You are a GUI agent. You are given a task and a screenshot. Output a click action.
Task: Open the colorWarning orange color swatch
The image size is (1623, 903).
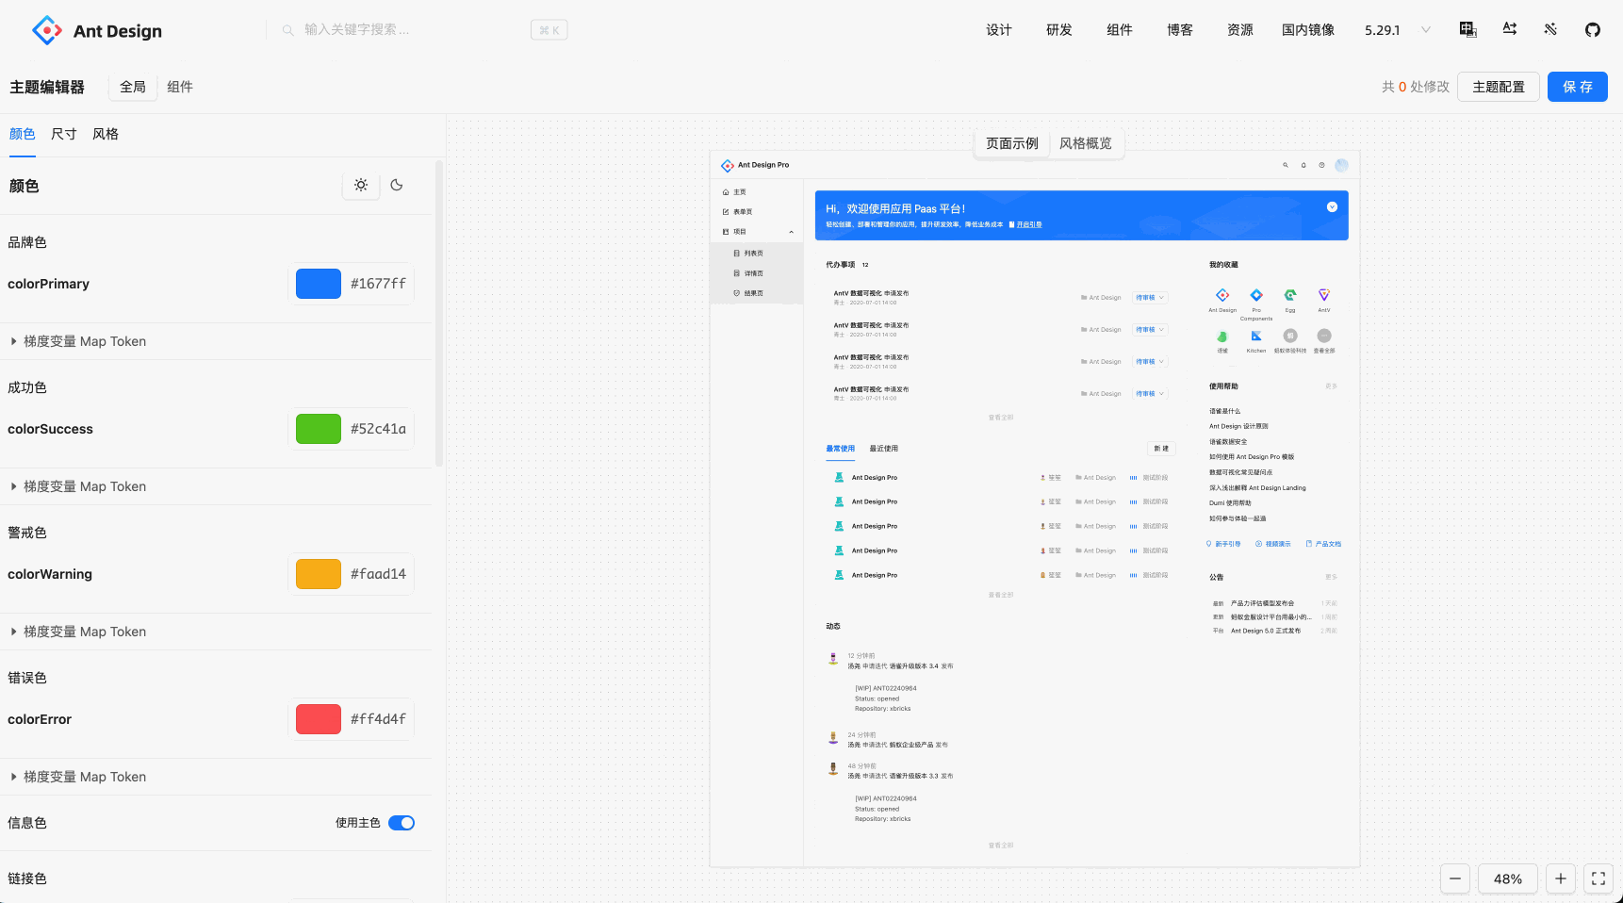319,574
